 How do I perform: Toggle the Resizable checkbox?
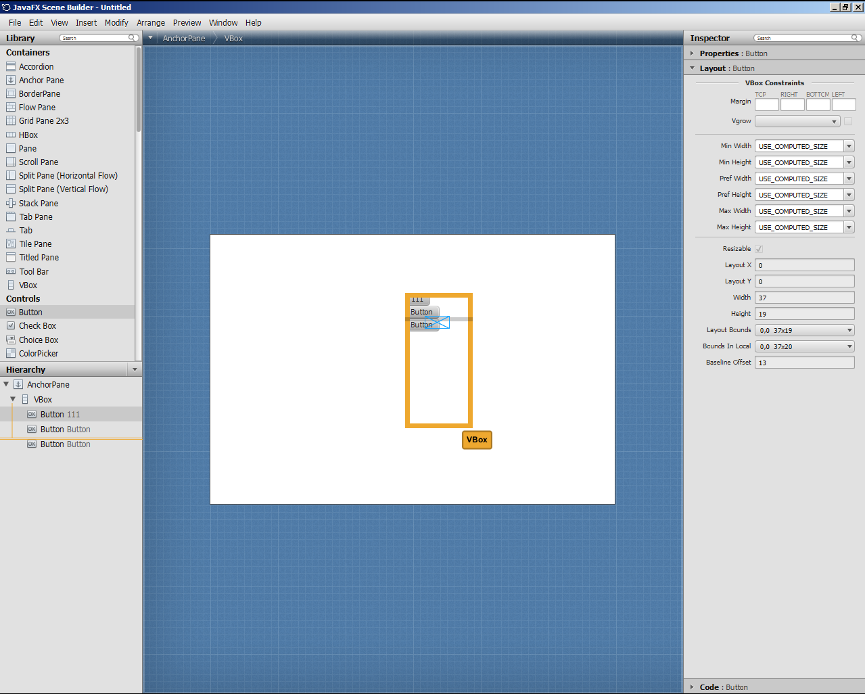(759, 249)
